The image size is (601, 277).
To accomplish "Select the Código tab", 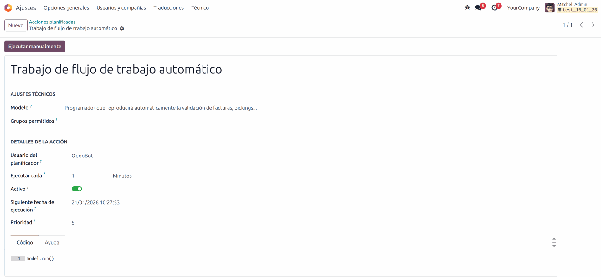I will (25, 242).
